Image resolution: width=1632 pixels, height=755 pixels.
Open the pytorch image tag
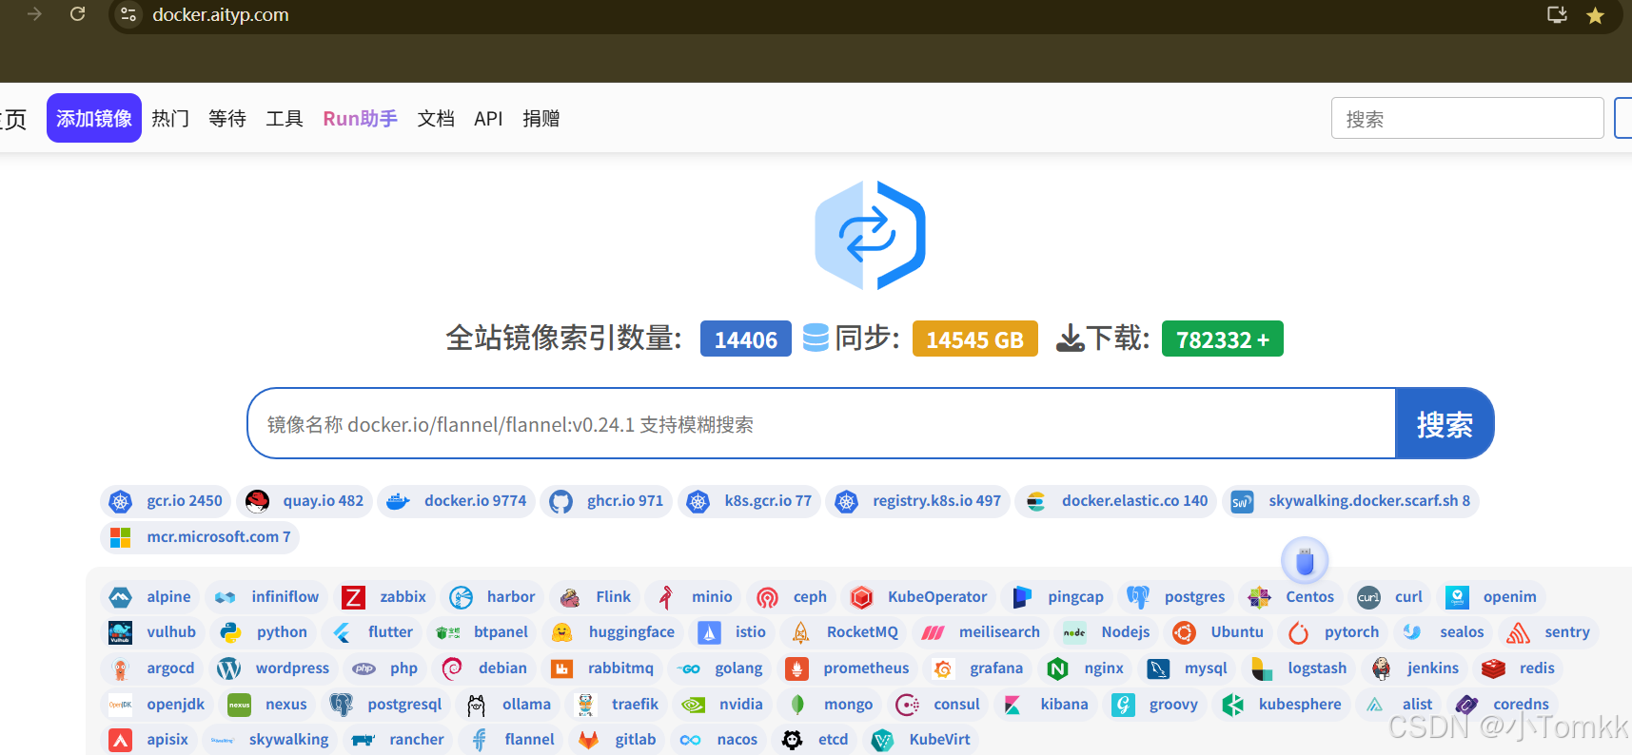tap(1333, 632)
